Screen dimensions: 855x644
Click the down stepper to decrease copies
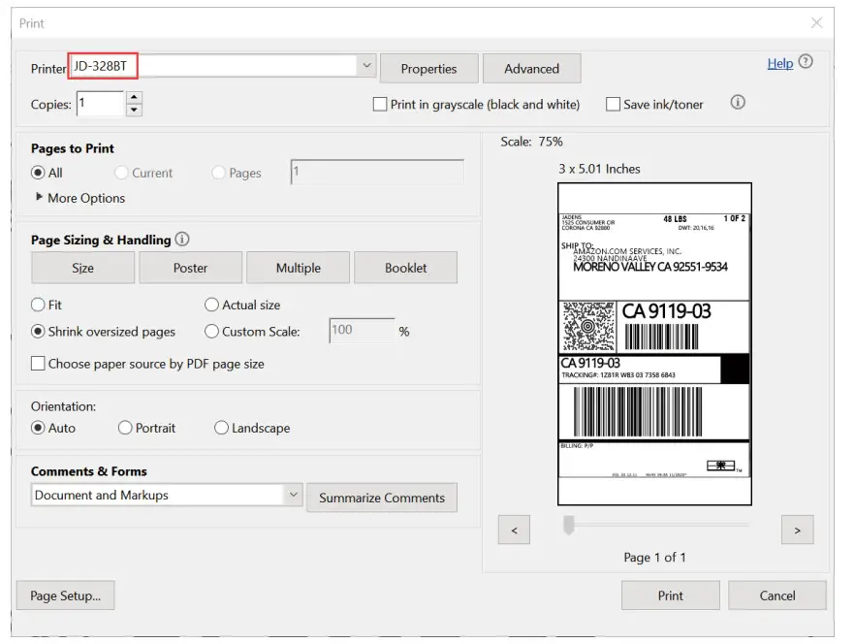(x=132, y=109)
